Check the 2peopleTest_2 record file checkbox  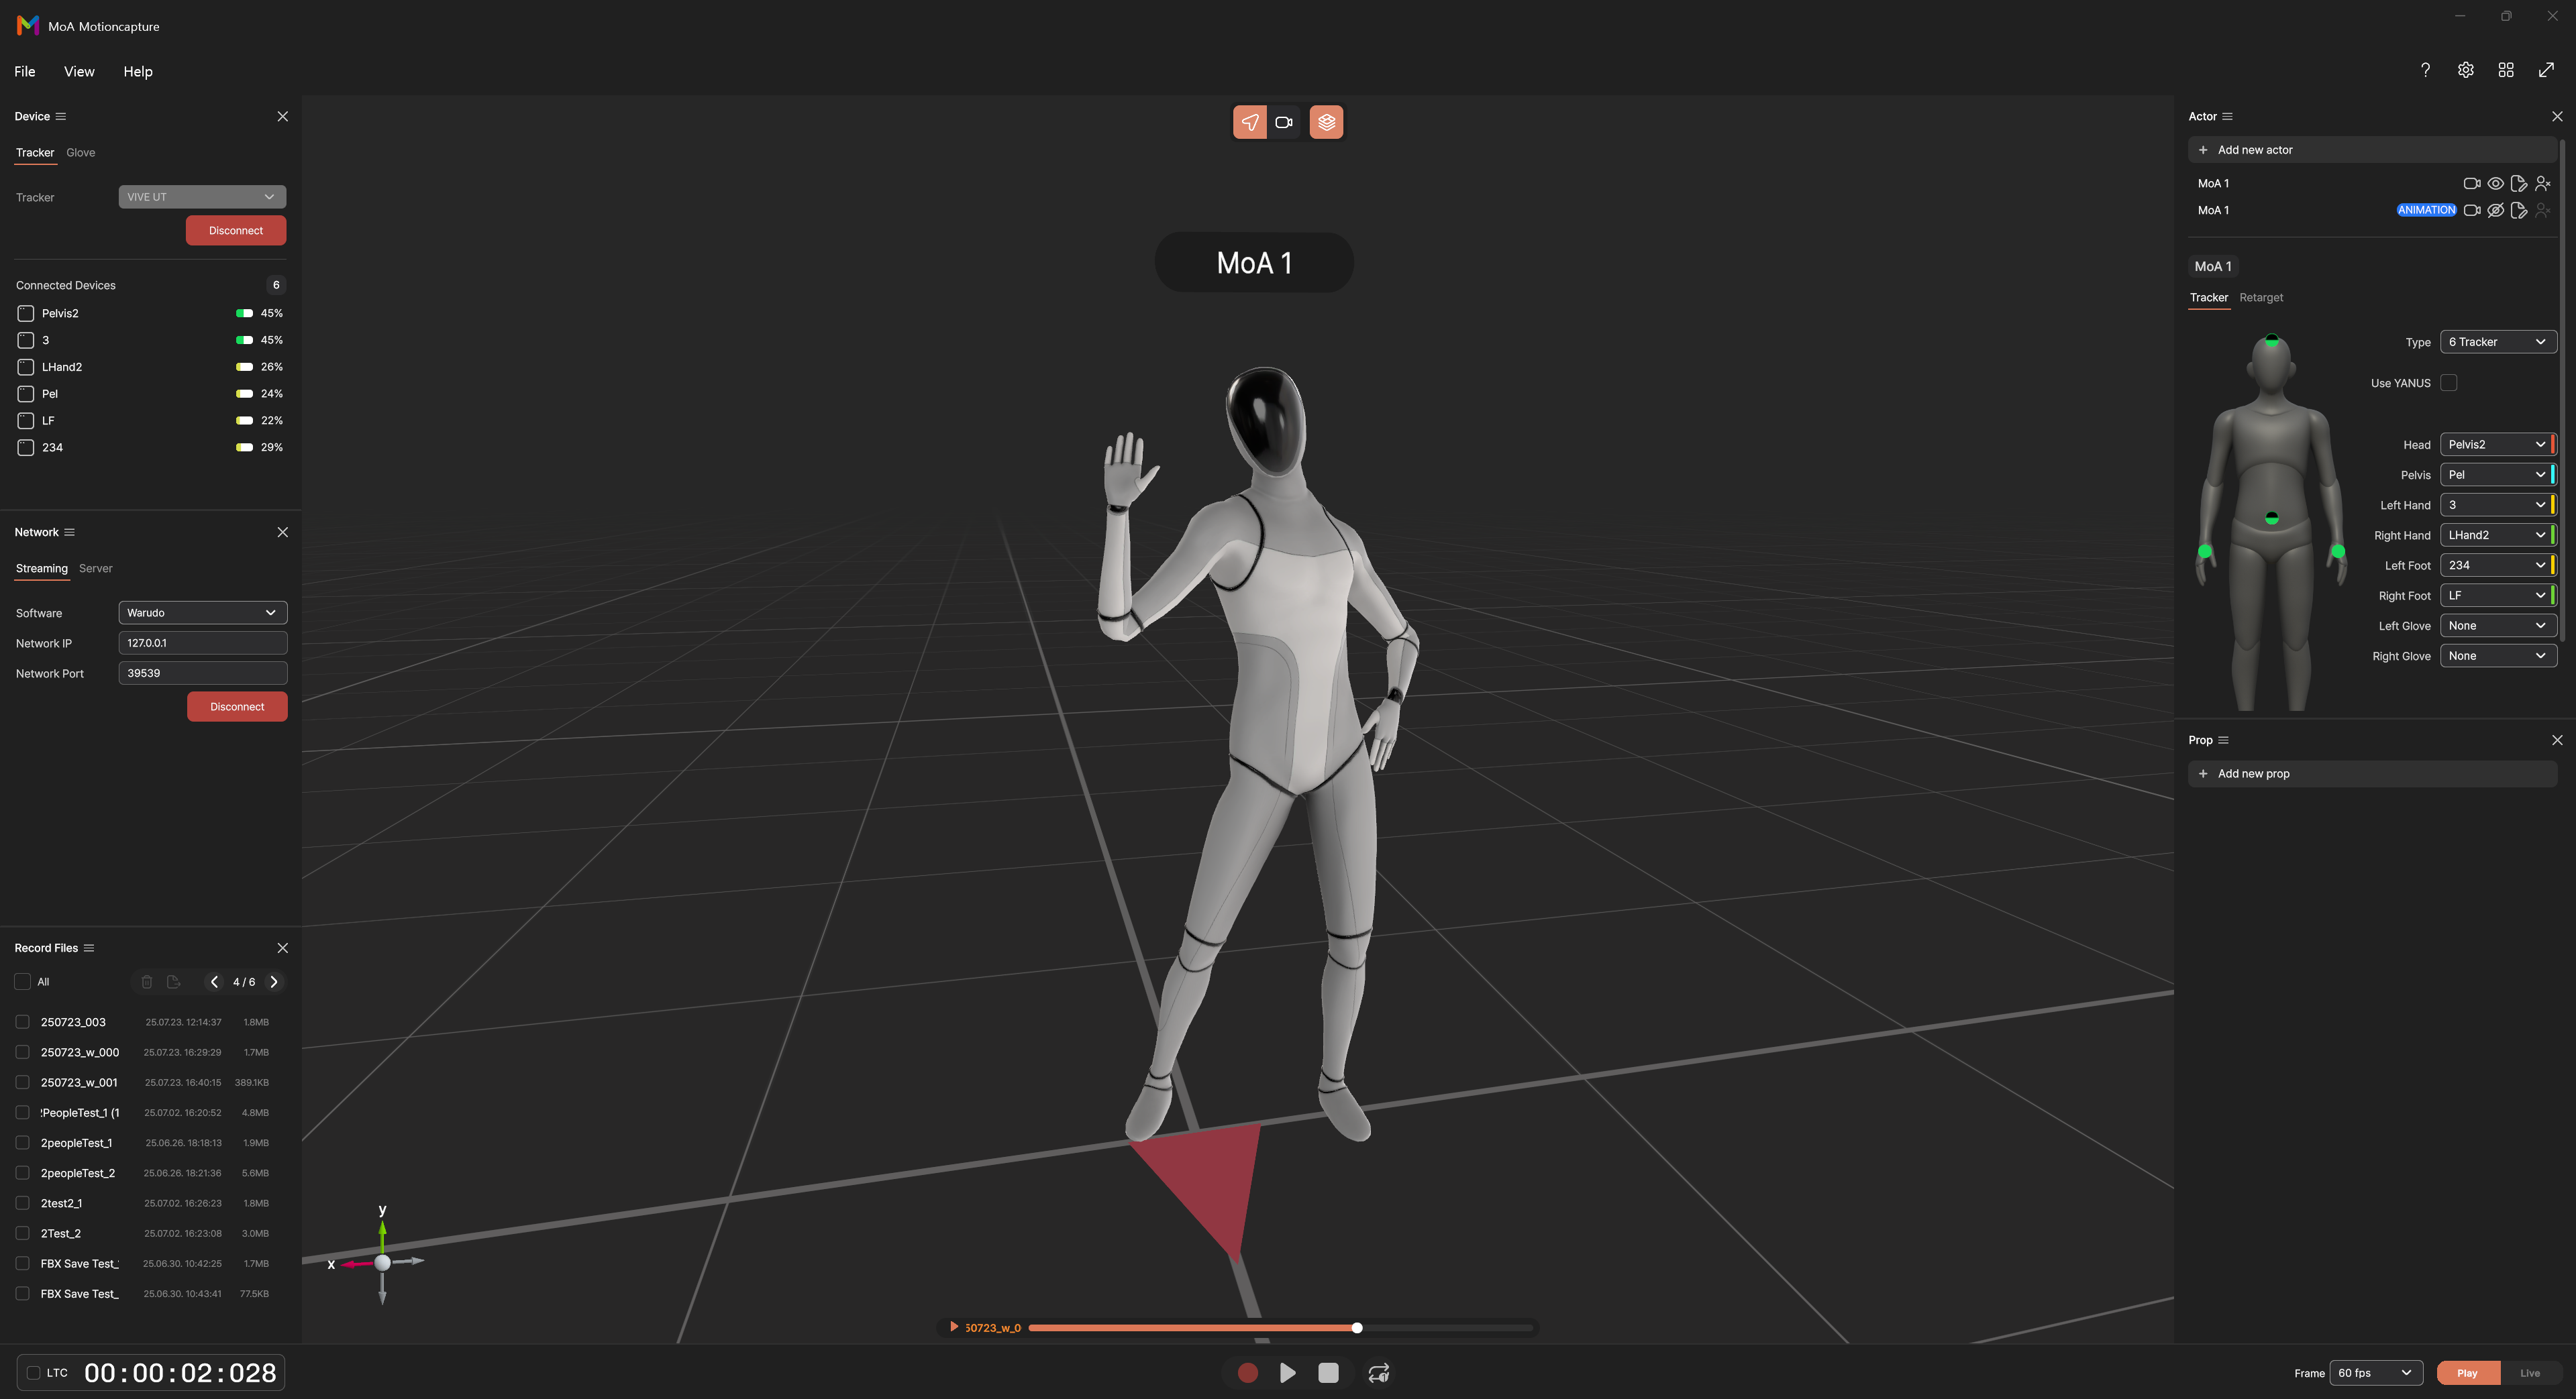[22, 1172]
